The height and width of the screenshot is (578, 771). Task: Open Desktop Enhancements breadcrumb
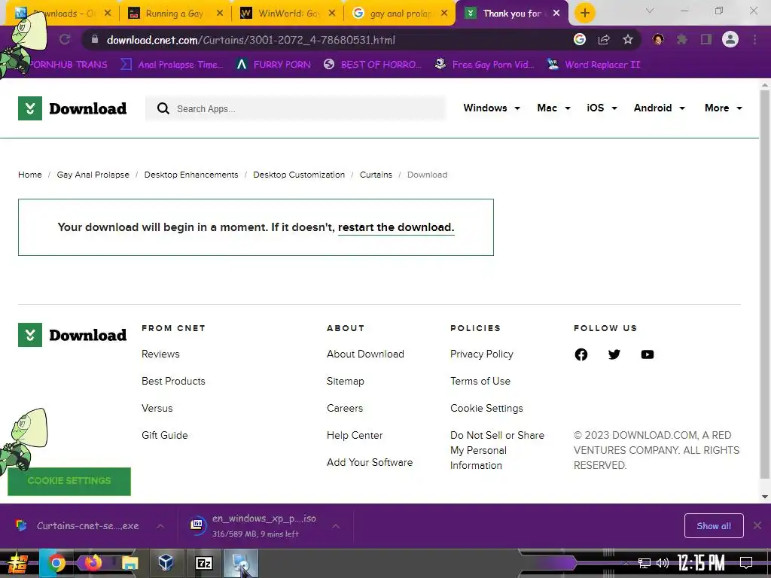pyautogui.click(x=190, y=175)
